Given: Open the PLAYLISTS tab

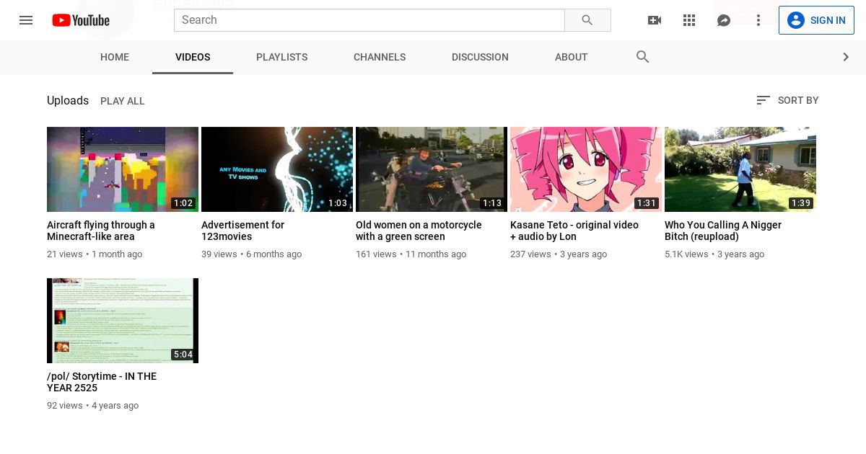Looking at the screenshot, I should (x=281, y=57).
